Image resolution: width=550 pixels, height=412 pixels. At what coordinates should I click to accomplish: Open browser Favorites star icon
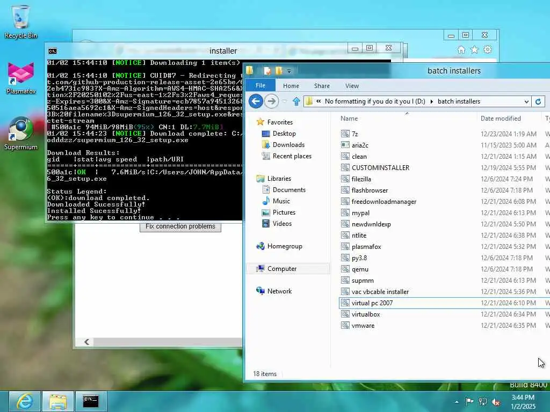[x=474, y=50]
